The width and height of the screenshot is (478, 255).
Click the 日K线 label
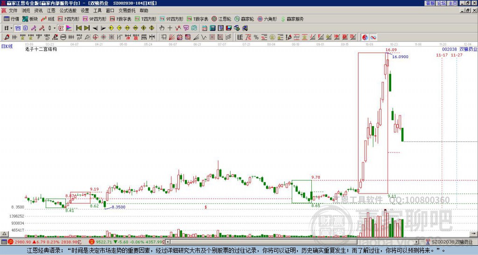click(x=7, y=47)
